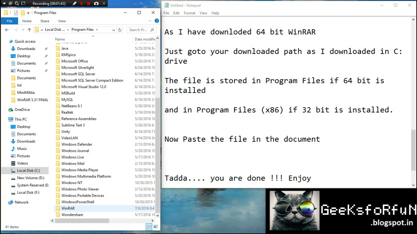
Task: Select the Wondershare folder
Action: tap(72, 215)
